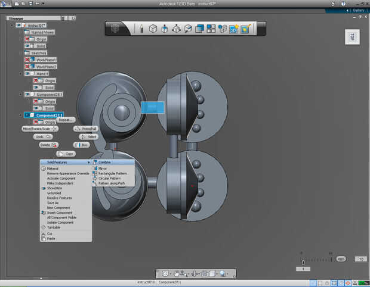Toggle visibility of Solid under Component26:1
Screen dimensions: 370x287
pos(36,108)
